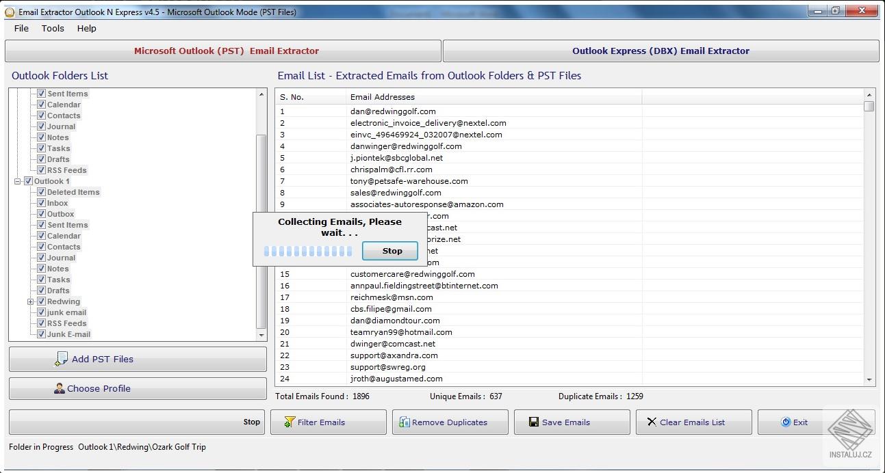Switch to Outlook Express (DBX) Email Extractor tab

661,51
